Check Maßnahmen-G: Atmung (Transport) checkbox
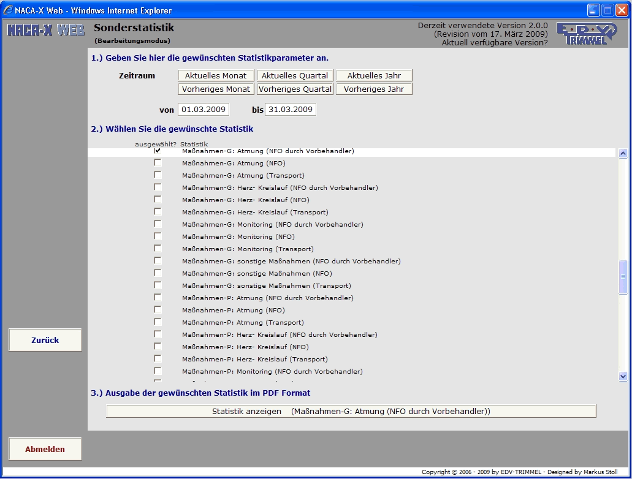Screen dimensions: 632x479 [x=158, y=175]
